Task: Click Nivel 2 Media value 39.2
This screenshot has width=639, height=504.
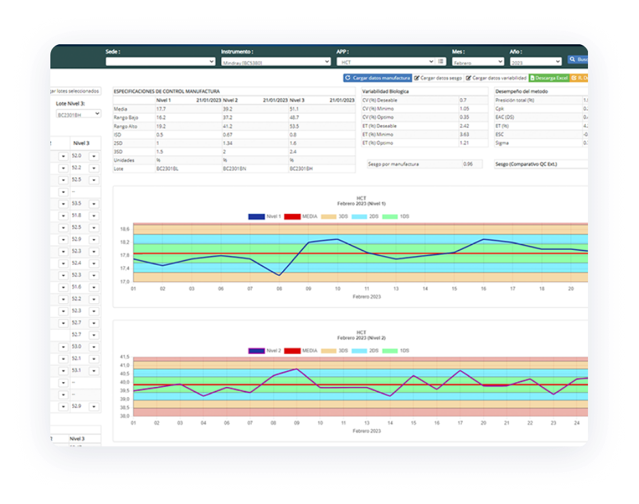Action: (227, 109)
